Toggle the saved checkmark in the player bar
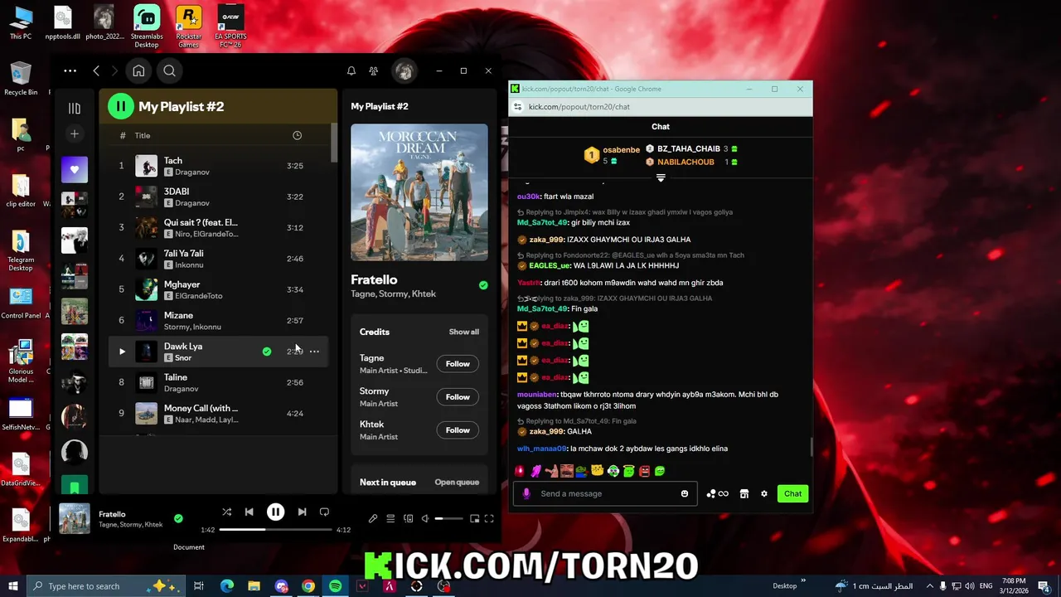 178,518
